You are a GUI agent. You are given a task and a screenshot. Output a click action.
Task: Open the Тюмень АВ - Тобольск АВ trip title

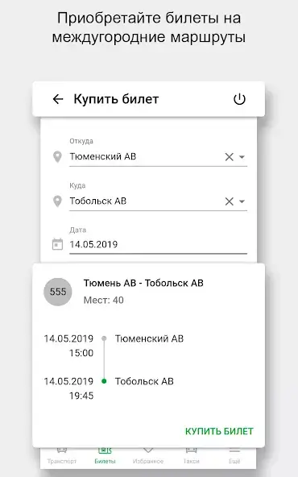143,284
